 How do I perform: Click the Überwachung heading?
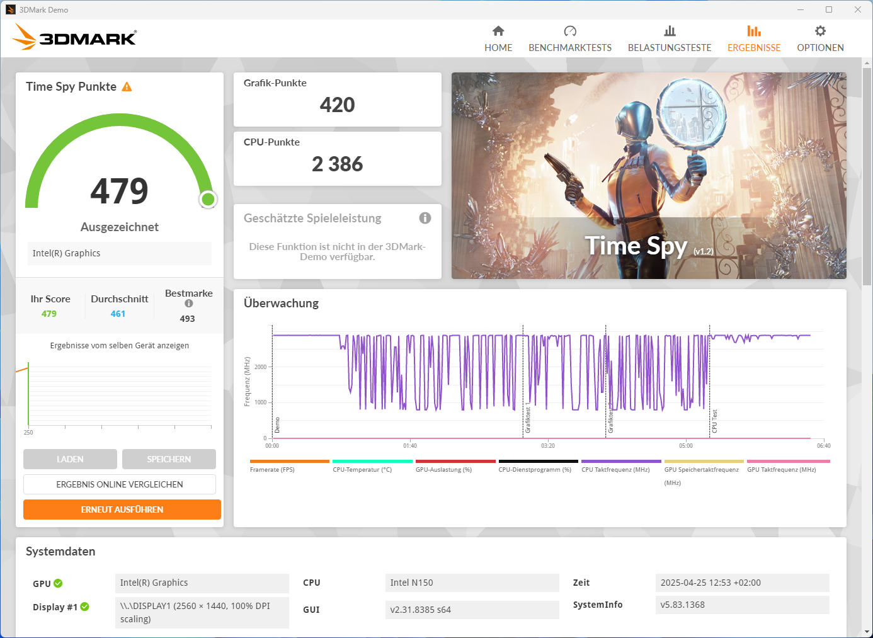281,303
